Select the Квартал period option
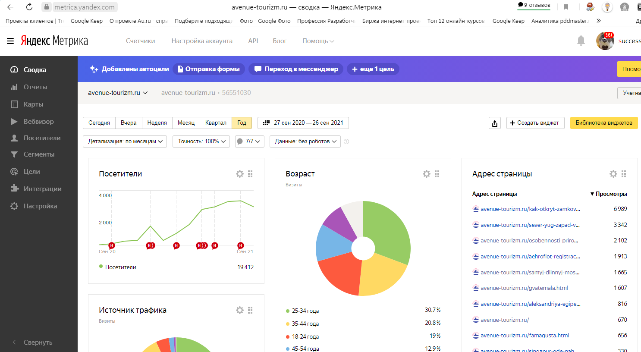Image resolution: width=641 pixels, height=352 pixels. (x=216, y=123)
